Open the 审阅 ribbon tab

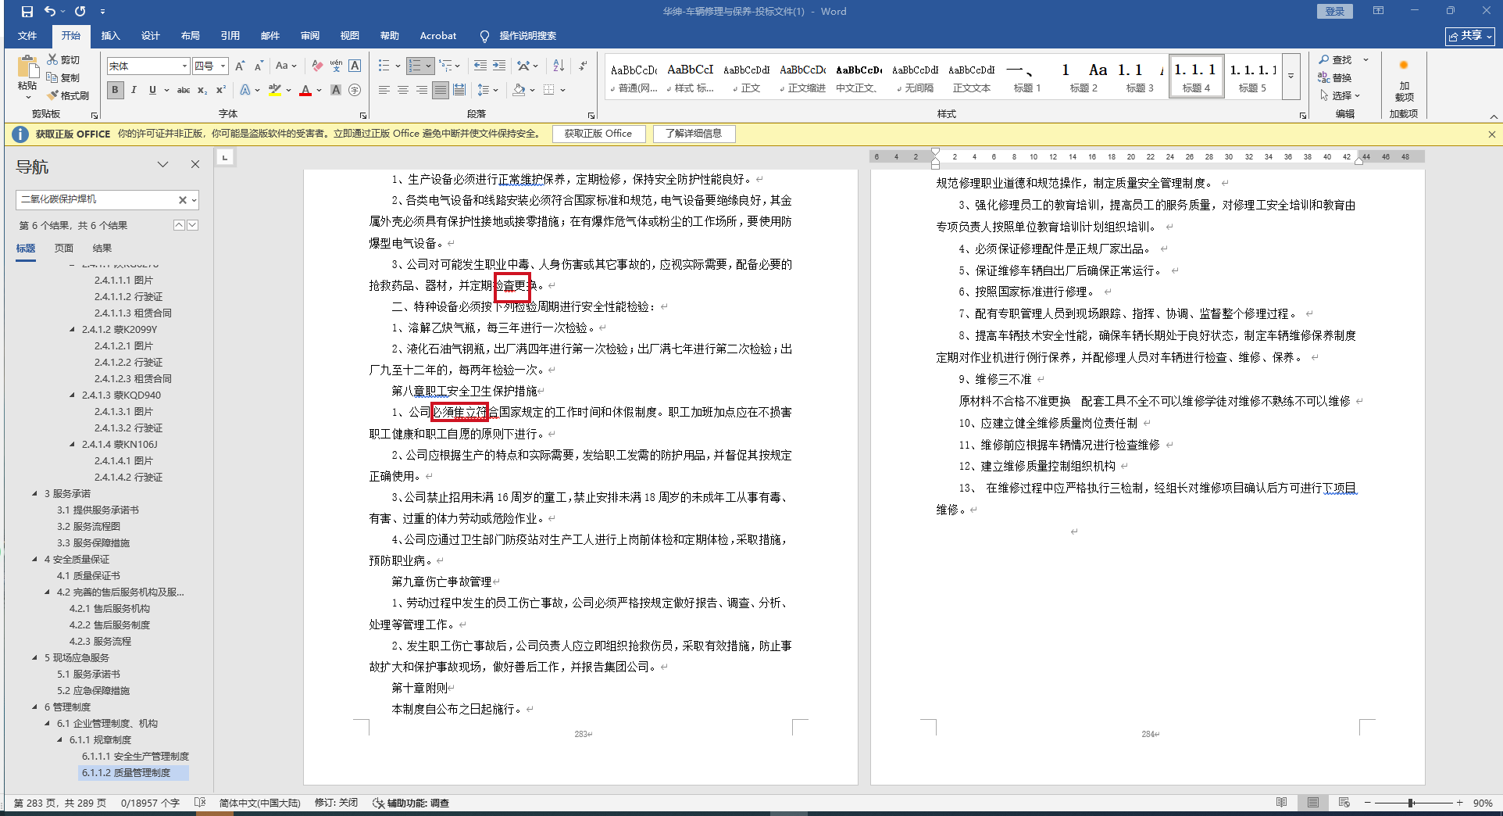(310, 36)
